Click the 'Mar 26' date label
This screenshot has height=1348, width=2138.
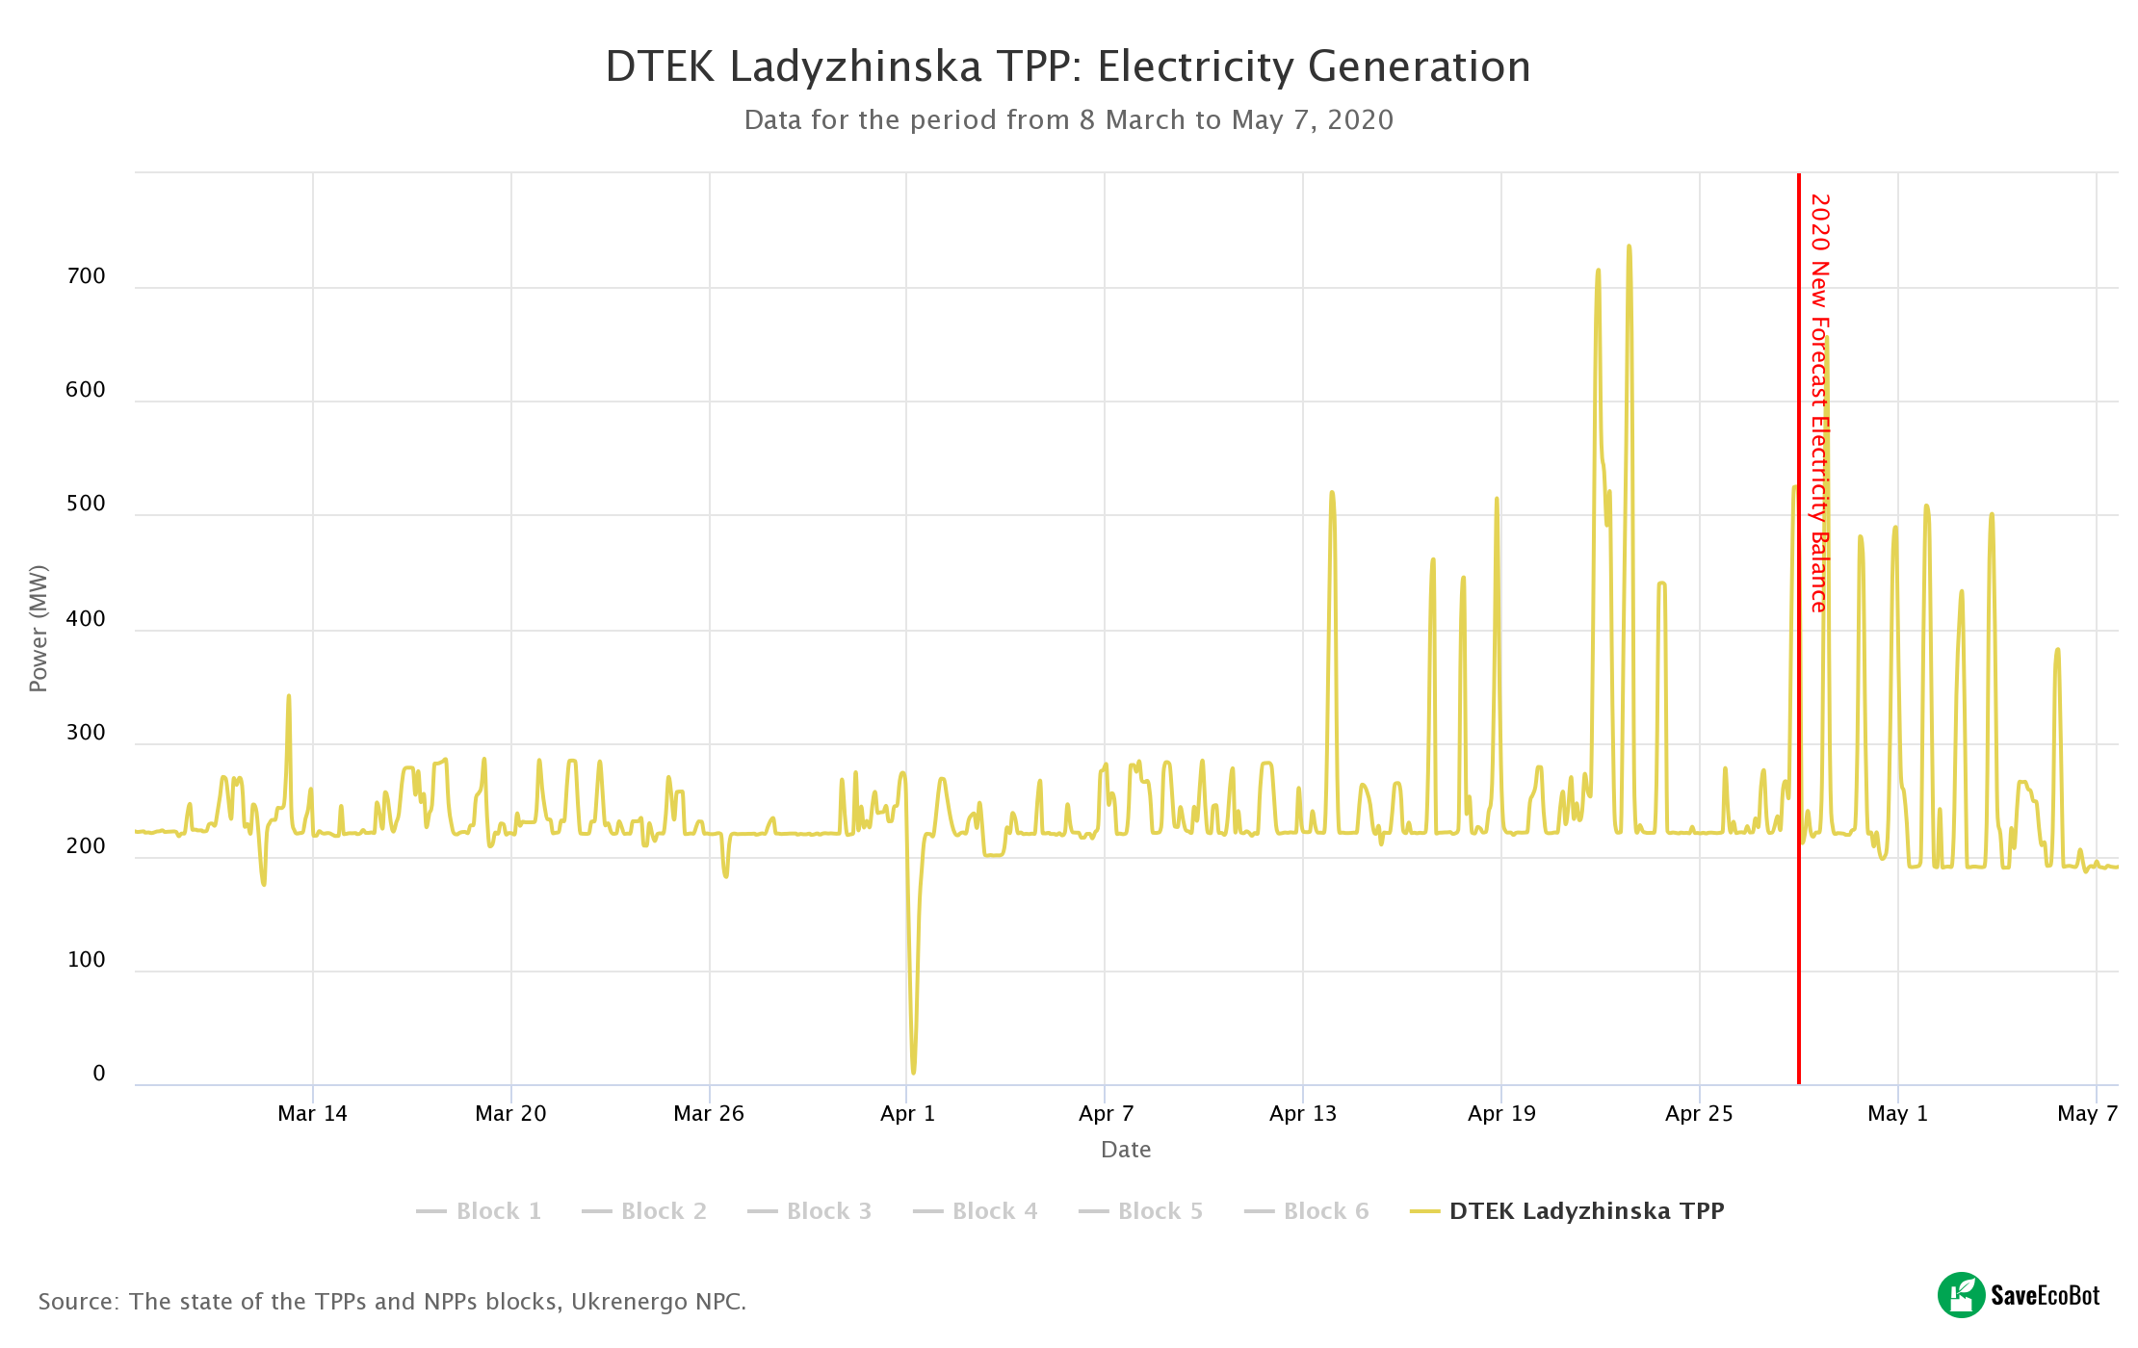coord(709,1114)
